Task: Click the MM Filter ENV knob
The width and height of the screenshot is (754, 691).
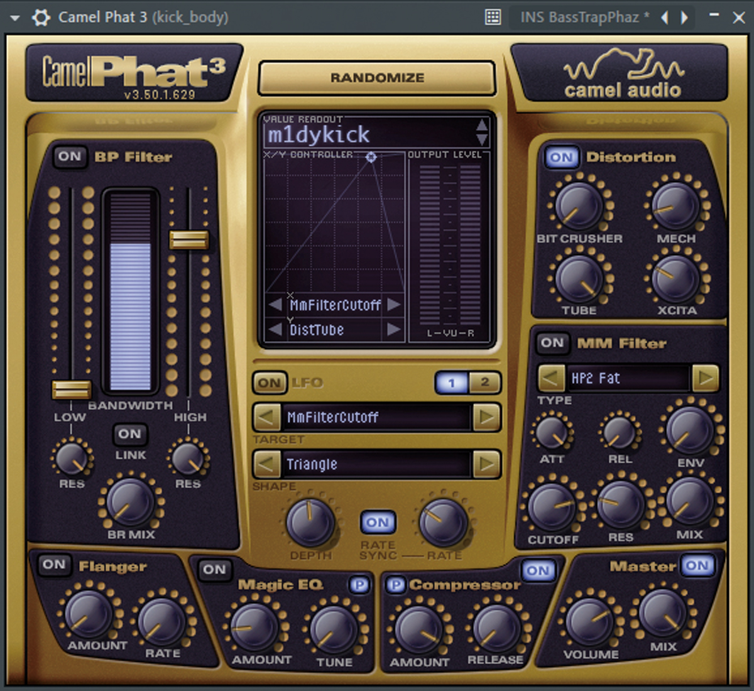Action: tap(689, 430)
